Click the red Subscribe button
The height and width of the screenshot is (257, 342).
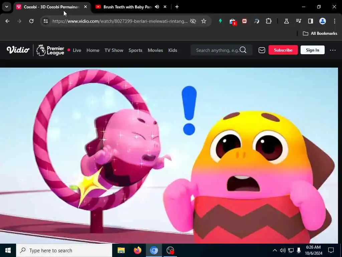(283, 50)
